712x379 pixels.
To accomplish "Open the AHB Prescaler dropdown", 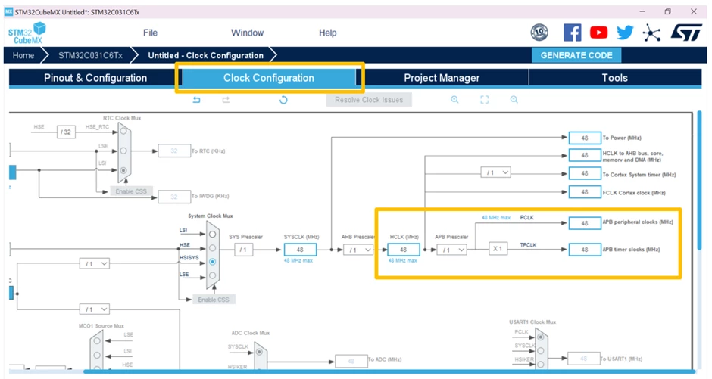I will click(358, 250).
